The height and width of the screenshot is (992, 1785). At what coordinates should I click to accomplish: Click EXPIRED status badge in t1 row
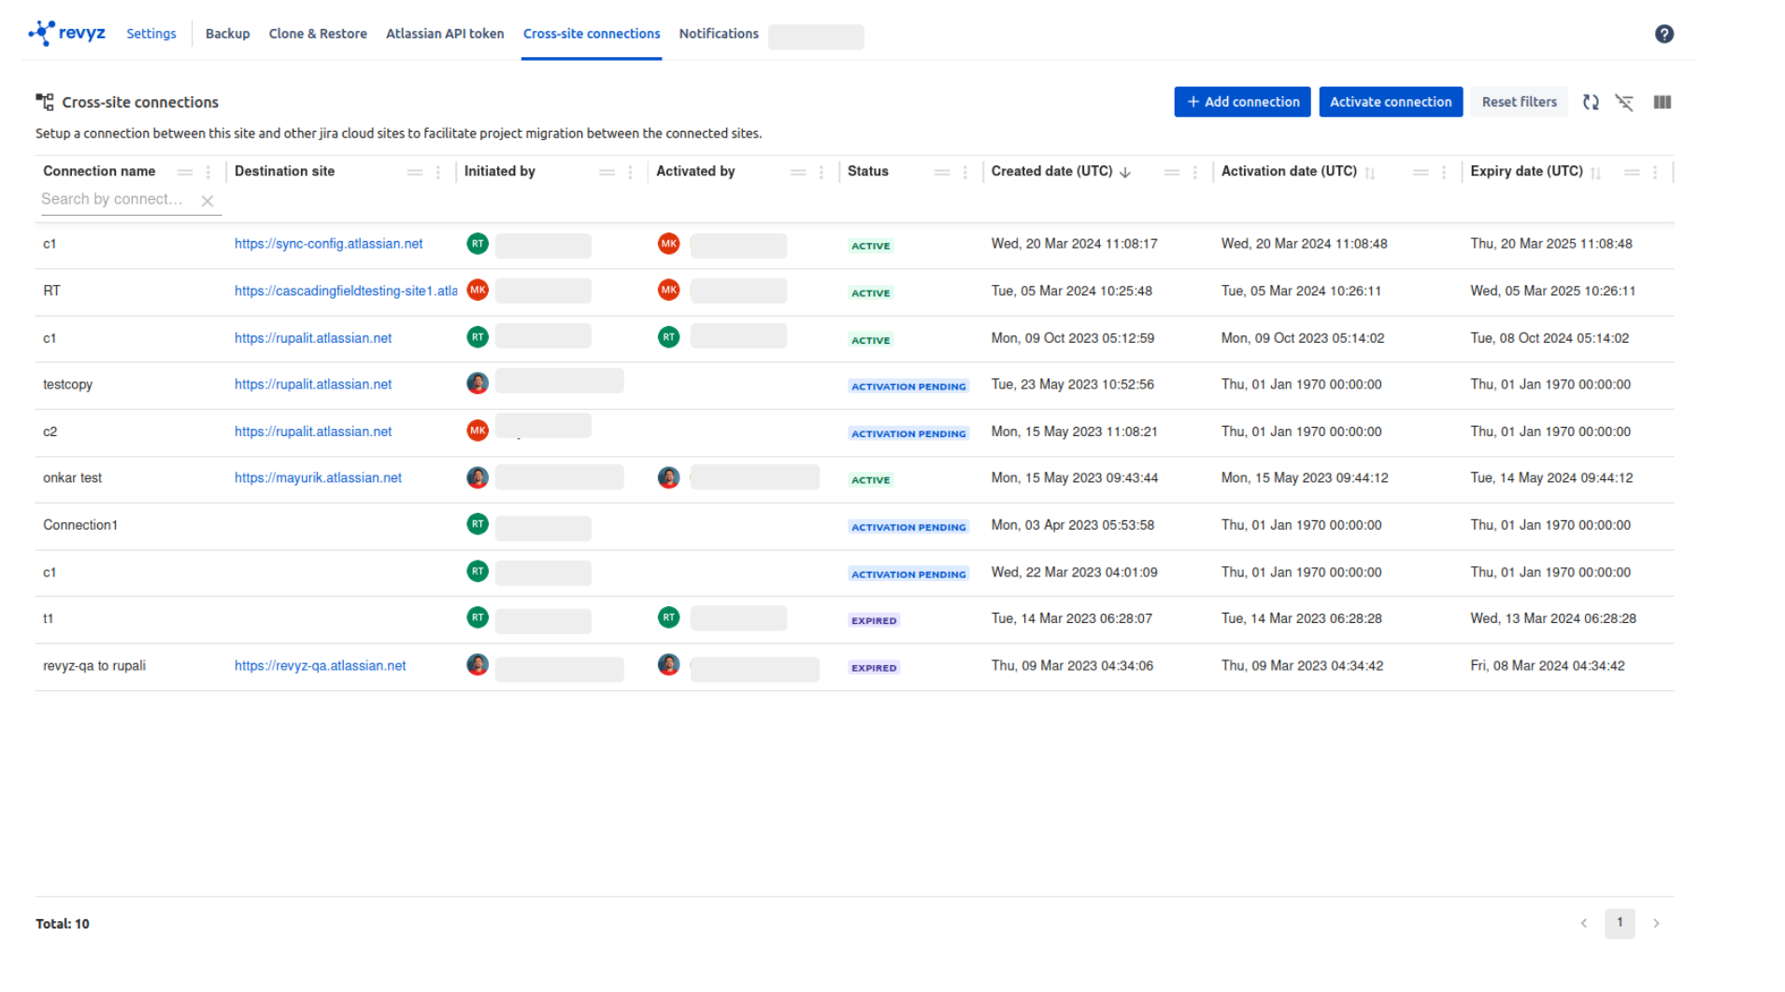[874, 620]
